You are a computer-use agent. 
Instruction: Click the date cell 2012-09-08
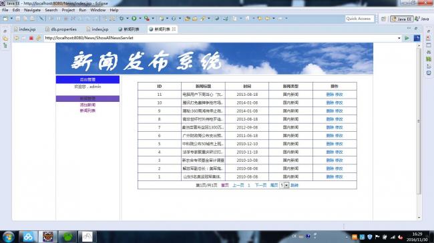click(247, 127)
